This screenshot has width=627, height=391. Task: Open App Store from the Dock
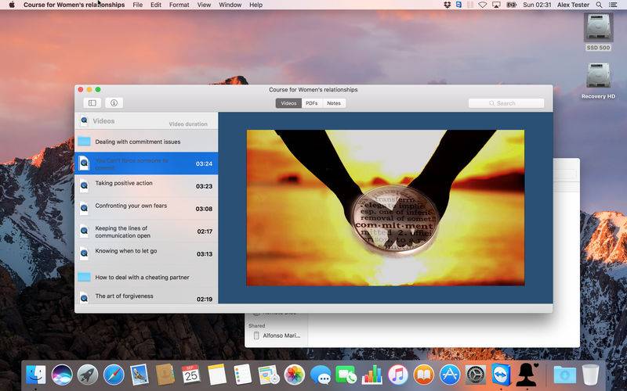[x=450, y=375]
